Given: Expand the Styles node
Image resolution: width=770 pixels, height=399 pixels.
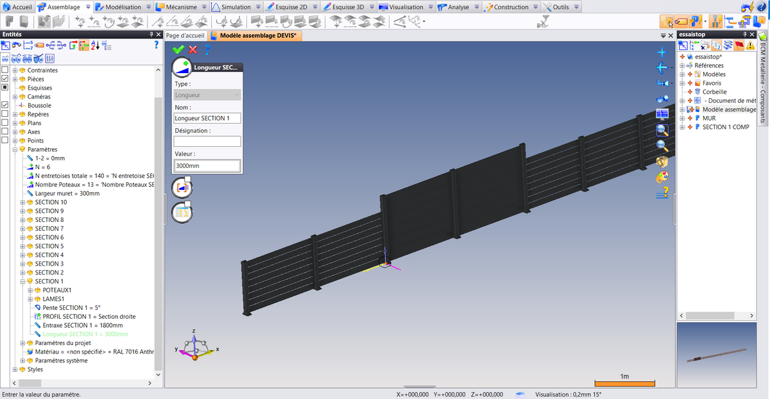Looking at the screenshot, I should 15,369.
